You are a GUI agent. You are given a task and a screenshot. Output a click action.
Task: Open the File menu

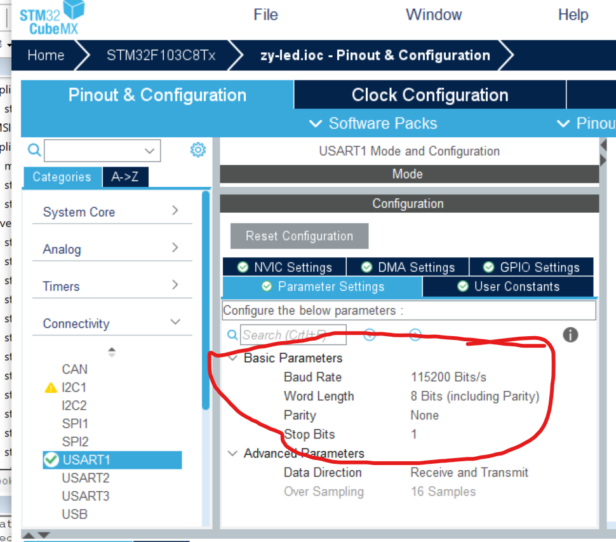[265, 15]
